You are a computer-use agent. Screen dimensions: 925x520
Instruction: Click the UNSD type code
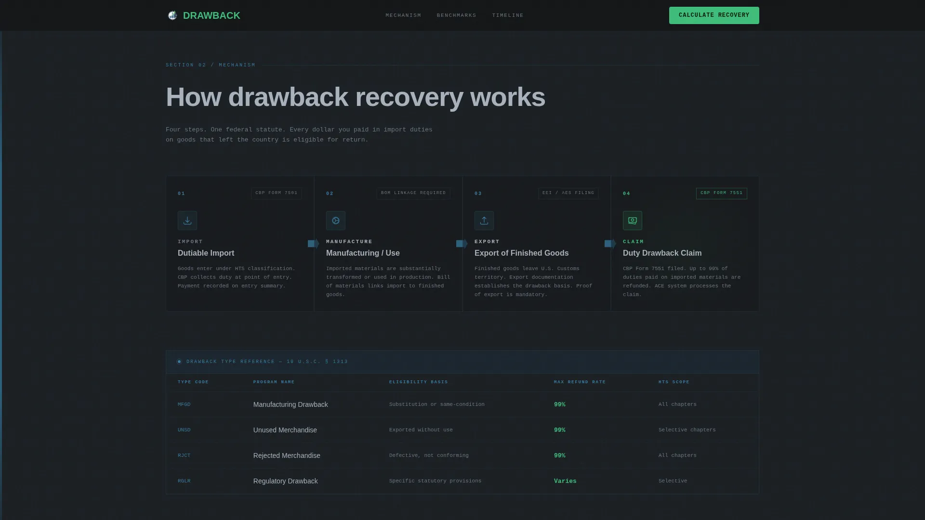184,430
